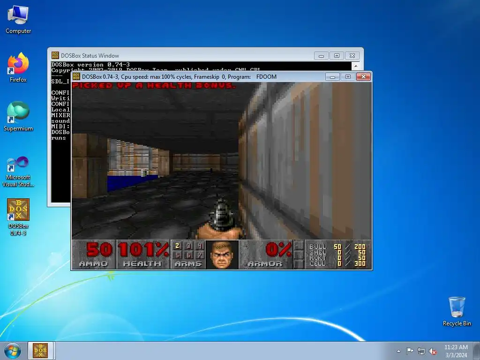Click the 'DOSBox version 0.74-3' console line
The height and width of the screenshot is (360, 480).
click(x=90, y=65)
